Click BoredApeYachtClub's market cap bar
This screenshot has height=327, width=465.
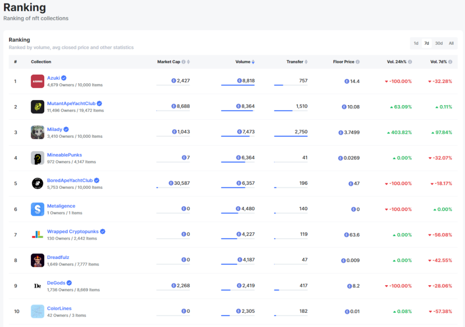173,187
